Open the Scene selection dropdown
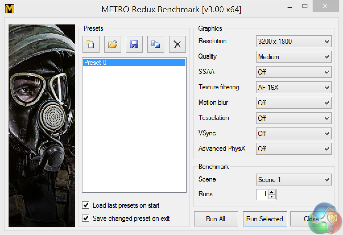 point(294,180)
